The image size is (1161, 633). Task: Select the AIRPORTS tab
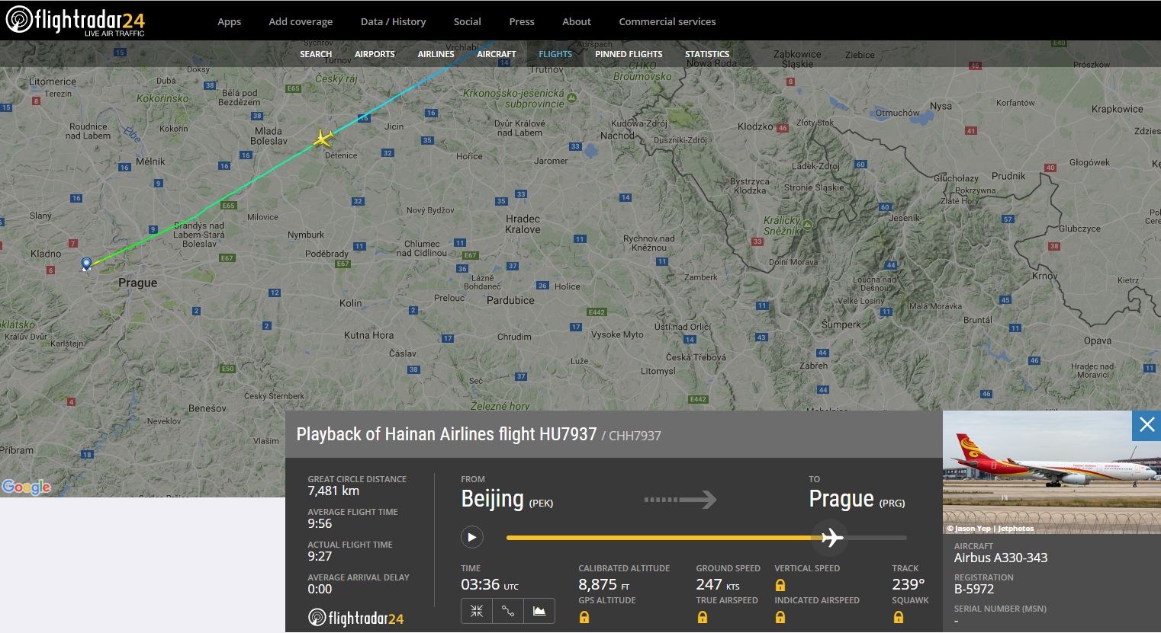375,54
